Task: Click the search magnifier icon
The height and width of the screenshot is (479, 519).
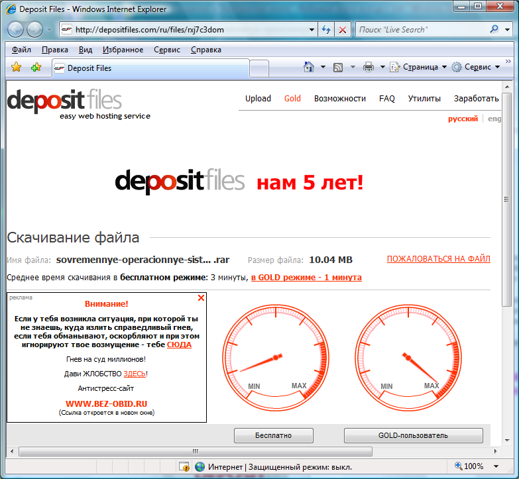Action: coord(494,29)
